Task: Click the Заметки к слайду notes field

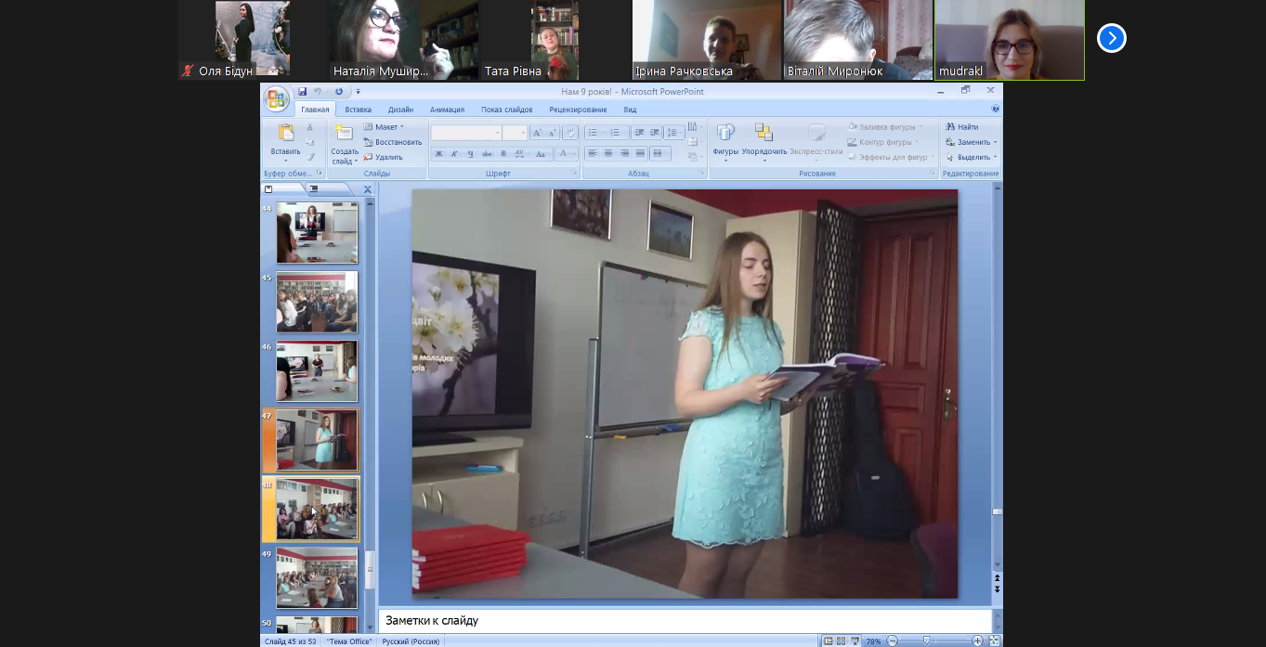Action: (685, 620)
